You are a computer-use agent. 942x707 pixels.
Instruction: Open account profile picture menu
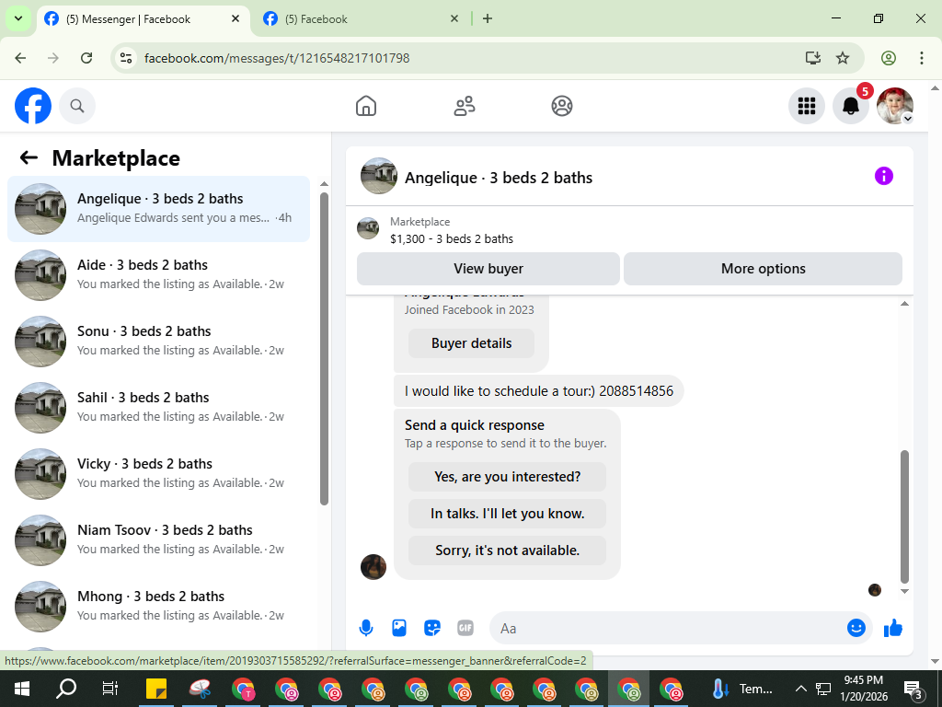pyautogui.click(x=894, y=106)
